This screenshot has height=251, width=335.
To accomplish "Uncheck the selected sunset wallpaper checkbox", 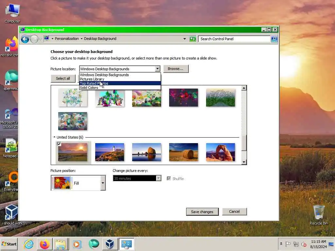I will tap(59, 144).
